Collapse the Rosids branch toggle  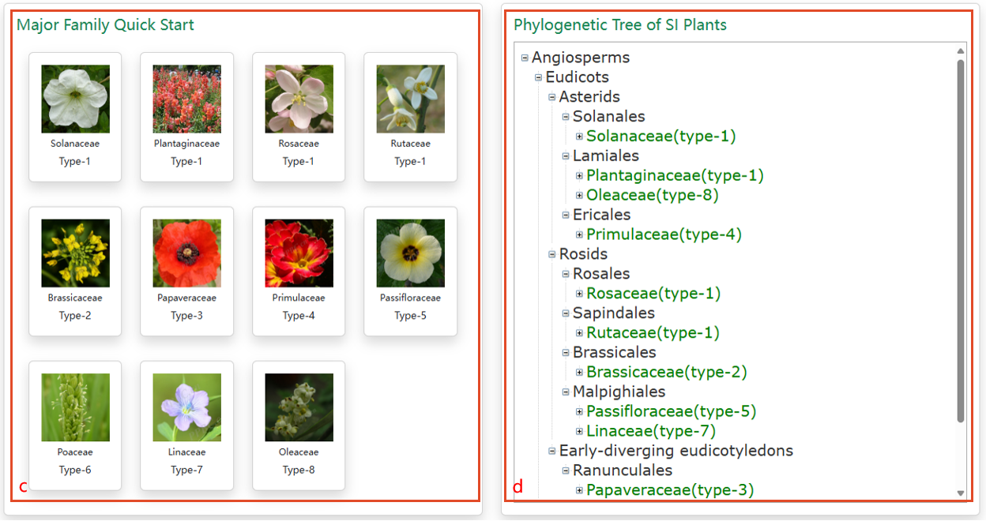552,254
